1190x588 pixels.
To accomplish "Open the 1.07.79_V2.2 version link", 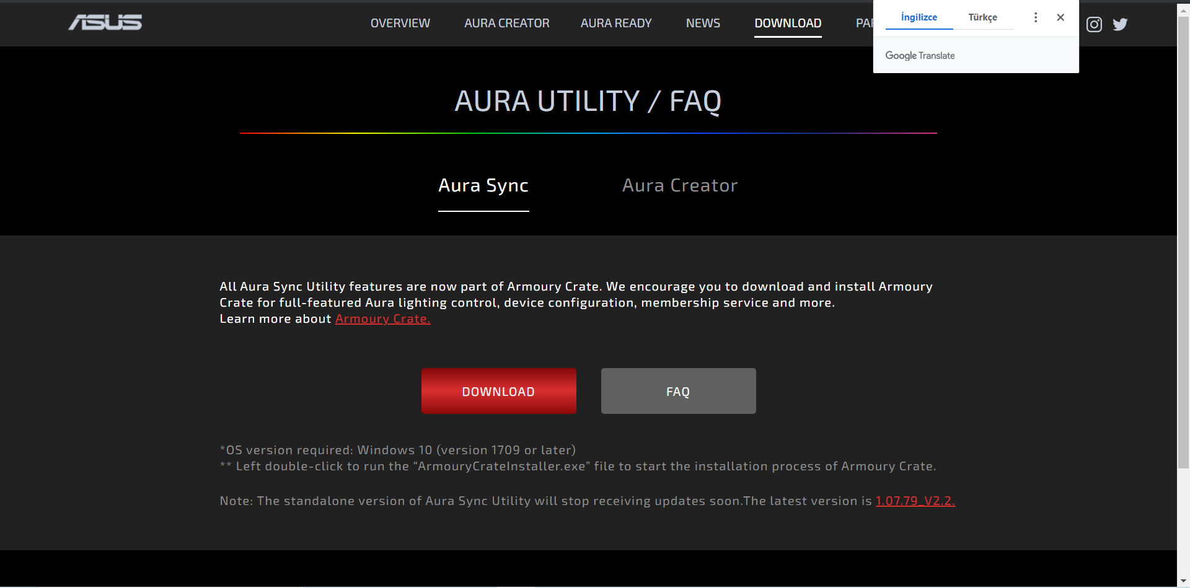I will 915,501.
